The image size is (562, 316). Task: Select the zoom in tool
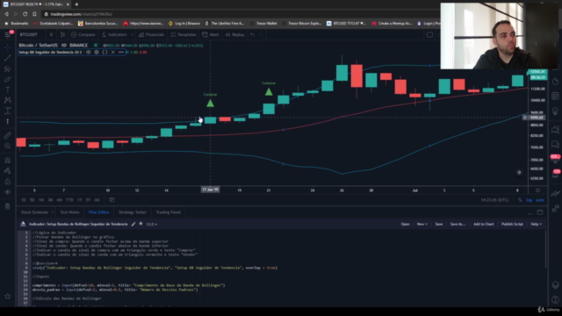coord(8,146)
